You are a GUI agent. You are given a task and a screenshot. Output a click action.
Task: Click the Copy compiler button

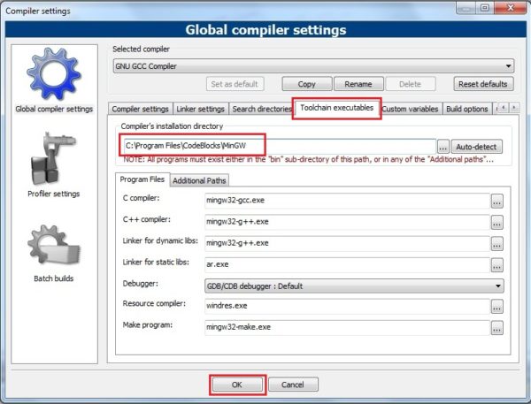click(307, 84)
